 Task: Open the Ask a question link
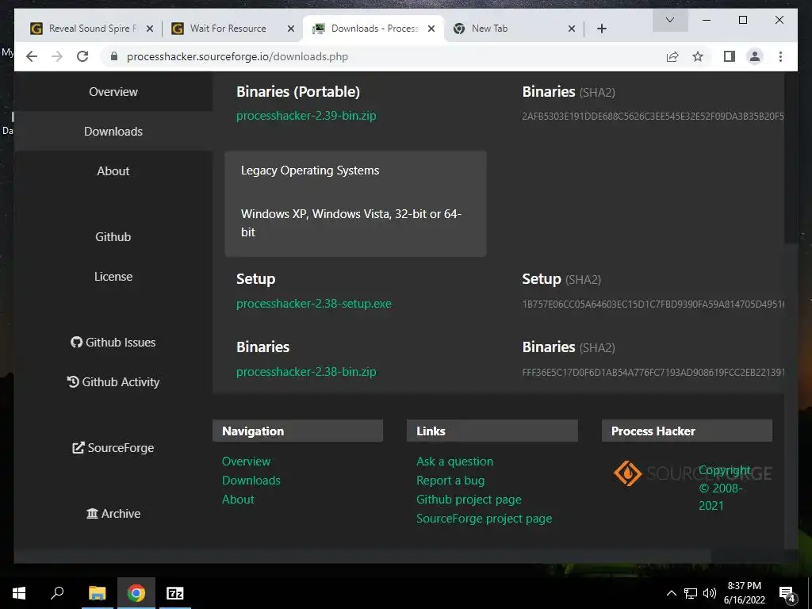click(454, 462)
